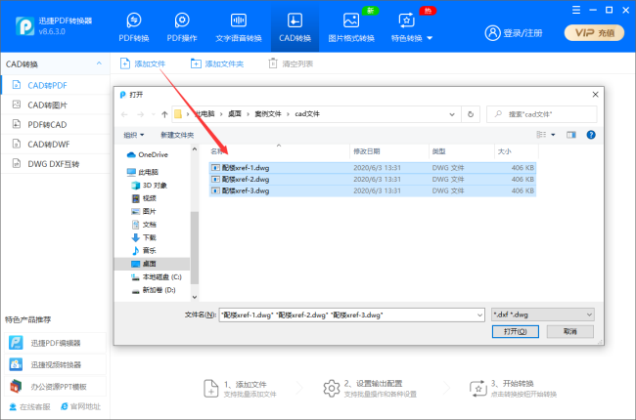Image resolution: width=636 pixels, height=420 pixels.
Task: Select 音乐 folder in navigation tree
Action: pyautogui.click(x=145, y=250)
